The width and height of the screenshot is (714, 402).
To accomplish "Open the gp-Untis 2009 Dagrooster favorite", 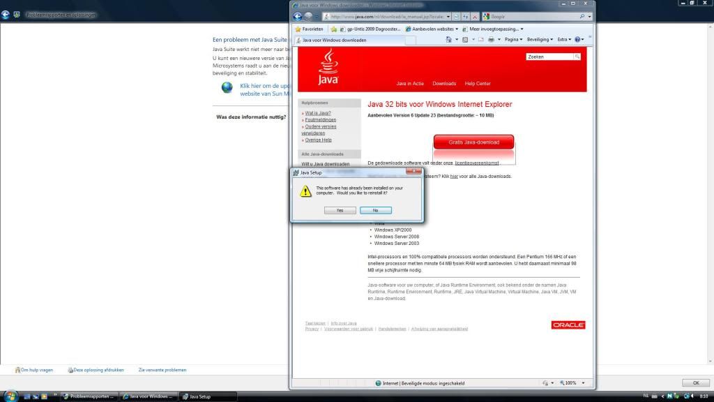I will 370,29.
